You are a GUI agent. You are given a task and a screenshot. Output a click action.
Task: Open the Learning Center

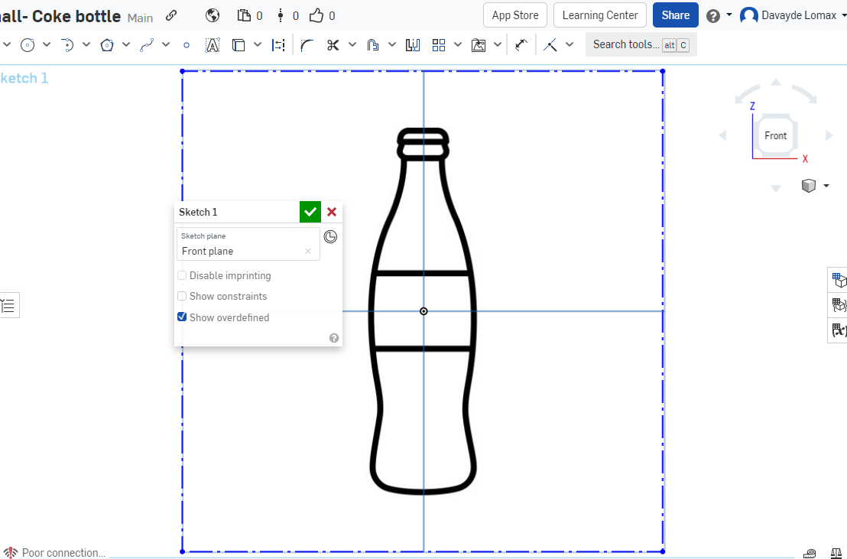(x=599, y=15)
